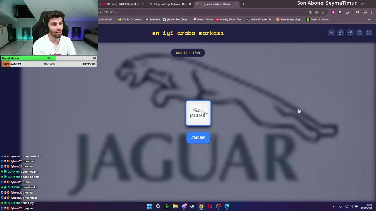Screen dimensions: 376x211
Task: Expand the hidden system tray icons
Action: pos(334,206)
